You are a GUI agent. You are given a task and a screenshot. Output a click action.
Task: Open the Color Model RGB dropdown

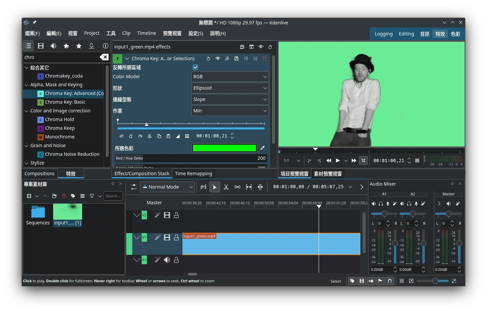[230, 77]
